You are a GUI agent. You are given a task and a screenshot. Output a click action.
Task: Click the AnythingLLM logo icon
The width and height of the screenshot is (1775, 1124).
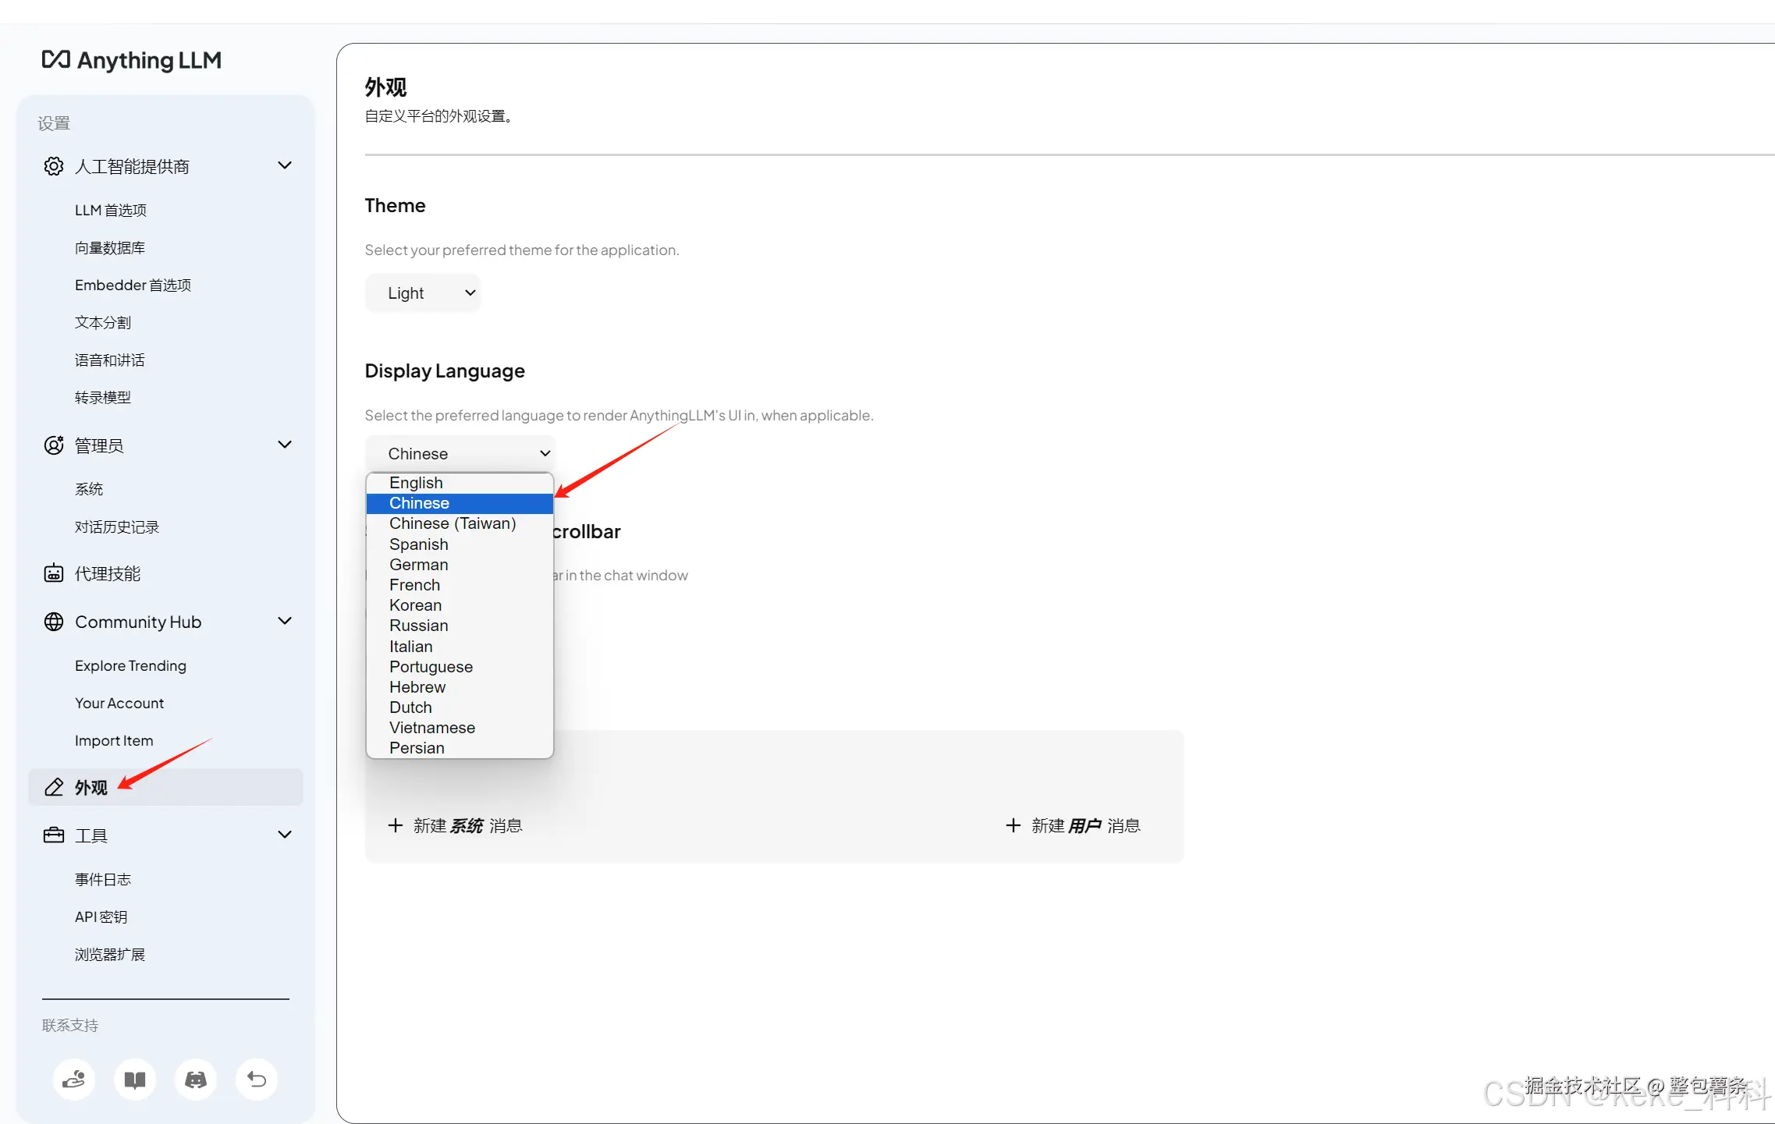pos(55,60)
